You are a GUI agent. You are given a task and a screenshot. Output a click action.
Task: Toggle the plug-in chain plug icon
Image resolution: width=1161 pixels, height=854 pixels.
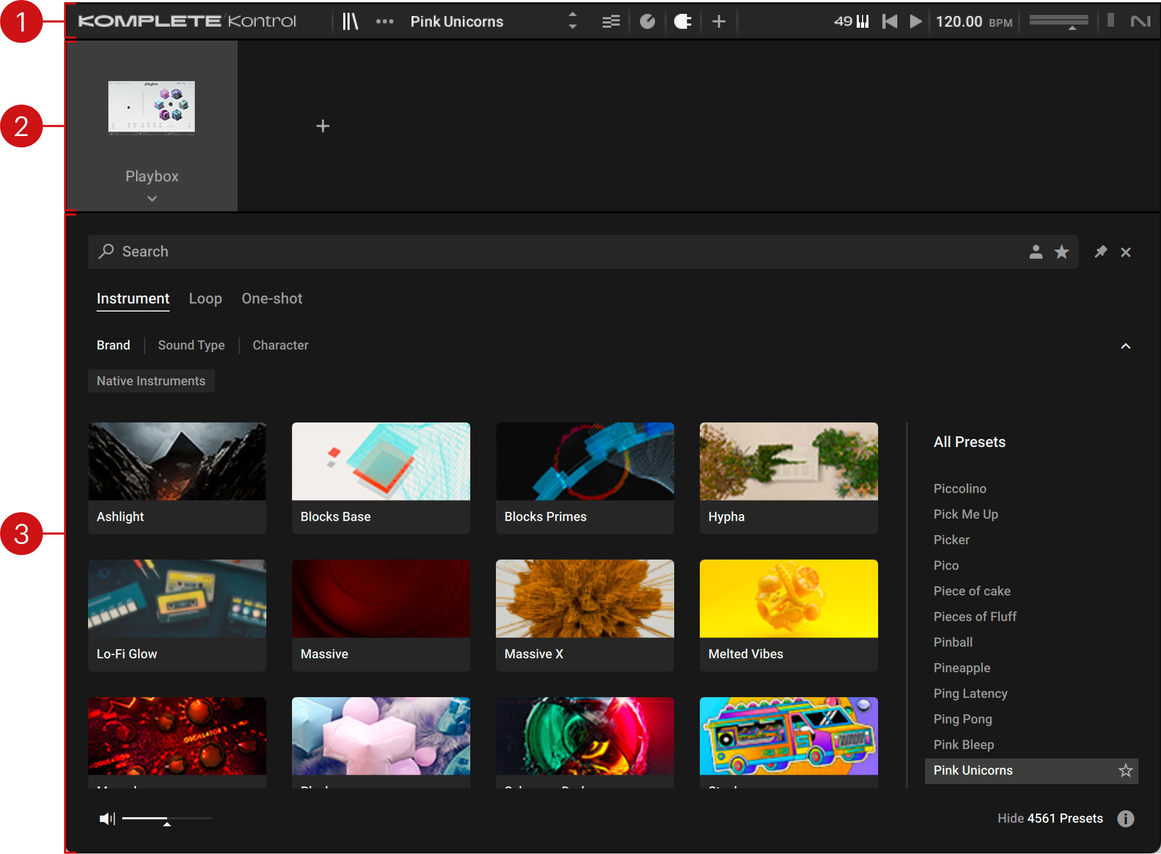point(683,21)
